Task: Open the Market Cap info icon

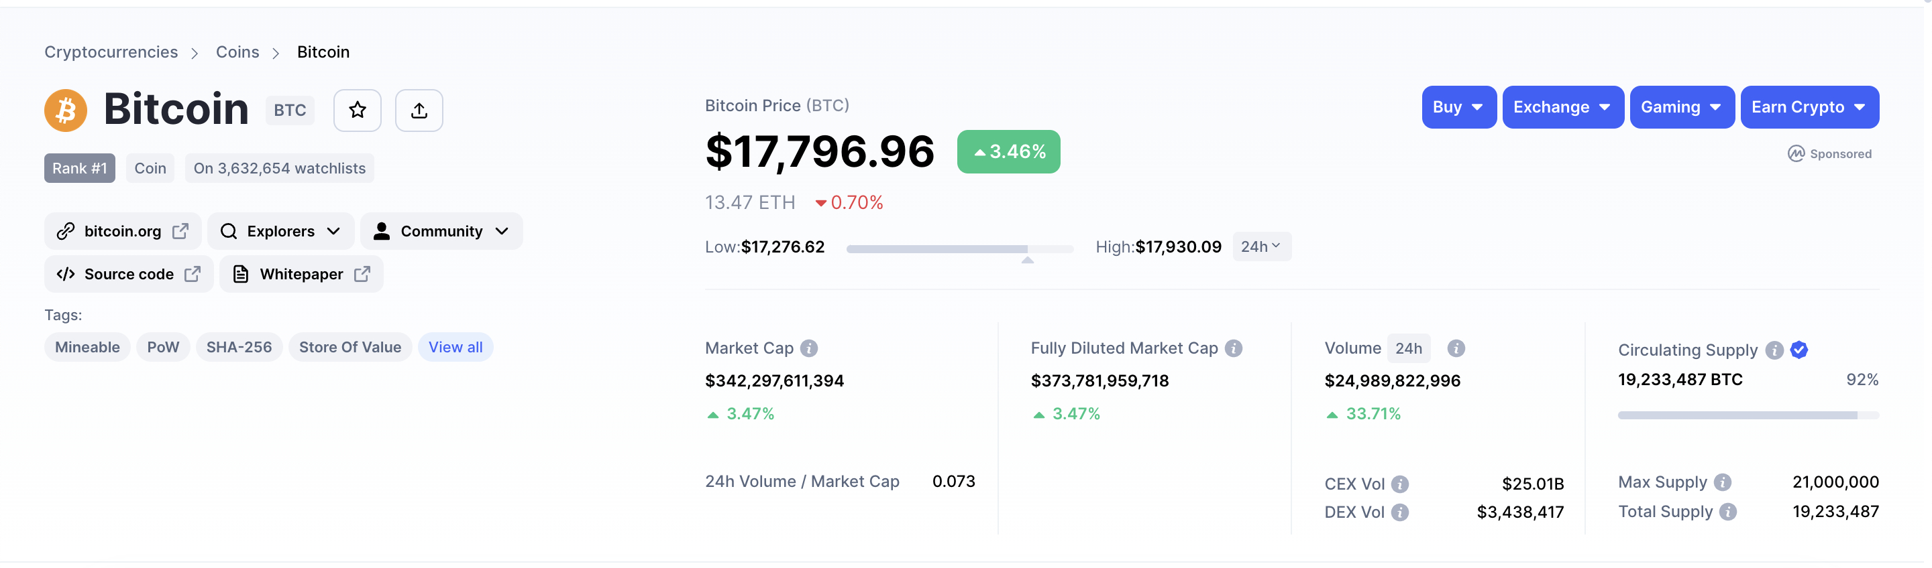Action: pyautogui.click(x=808, y=348)
